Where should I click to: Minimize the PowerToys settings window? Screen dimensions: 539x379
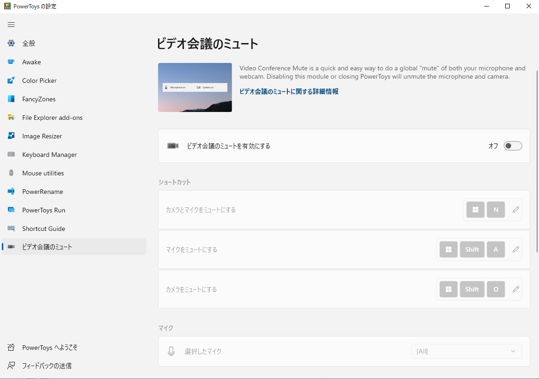tap(487, 6)
